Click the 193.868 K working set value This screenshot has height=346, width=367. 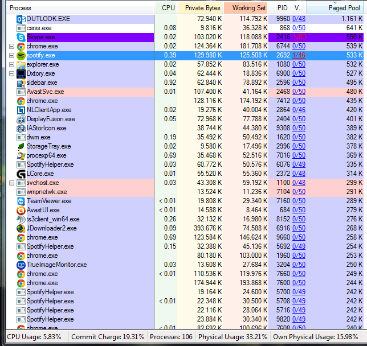point(253,283)
